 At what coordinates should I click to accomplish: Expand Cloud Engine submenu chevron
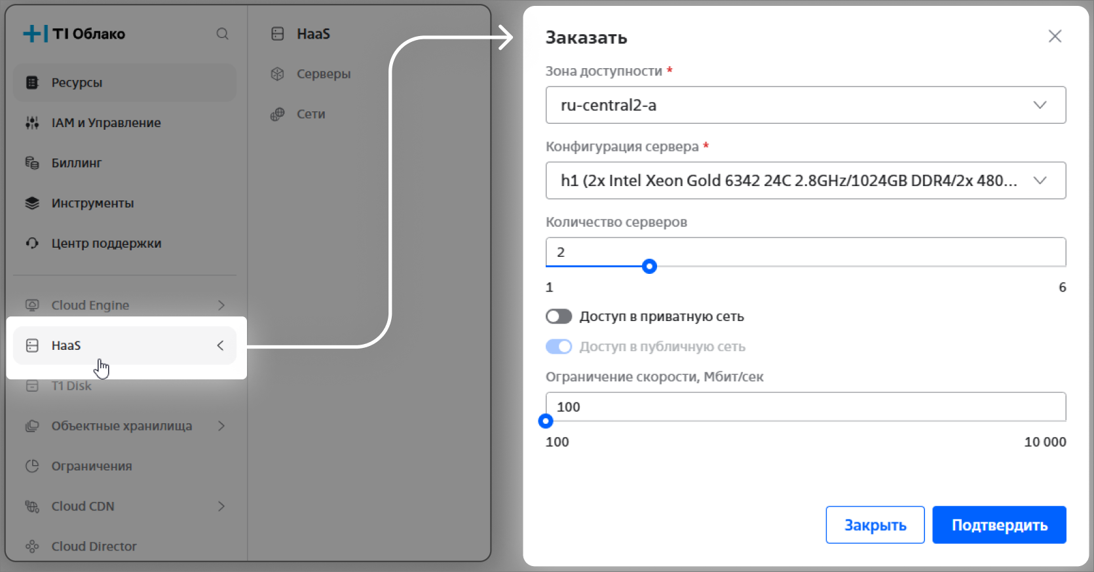(x=221, y=305)
